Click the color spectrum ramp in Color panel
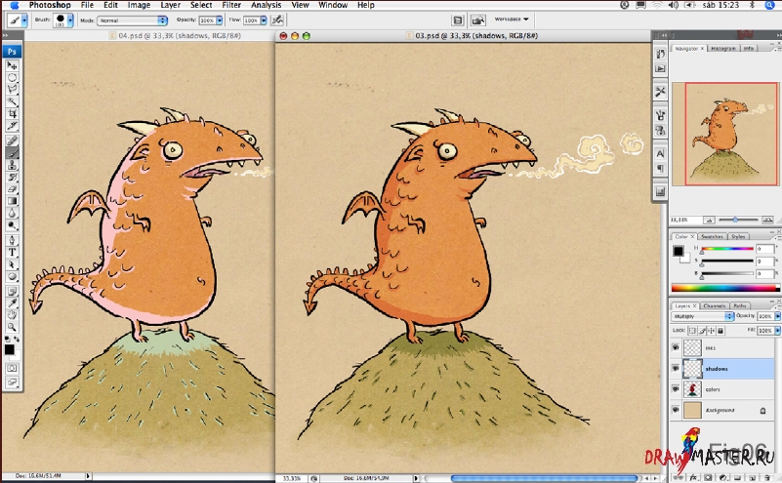This screenshot has width=782, height=483. [724, 288]
